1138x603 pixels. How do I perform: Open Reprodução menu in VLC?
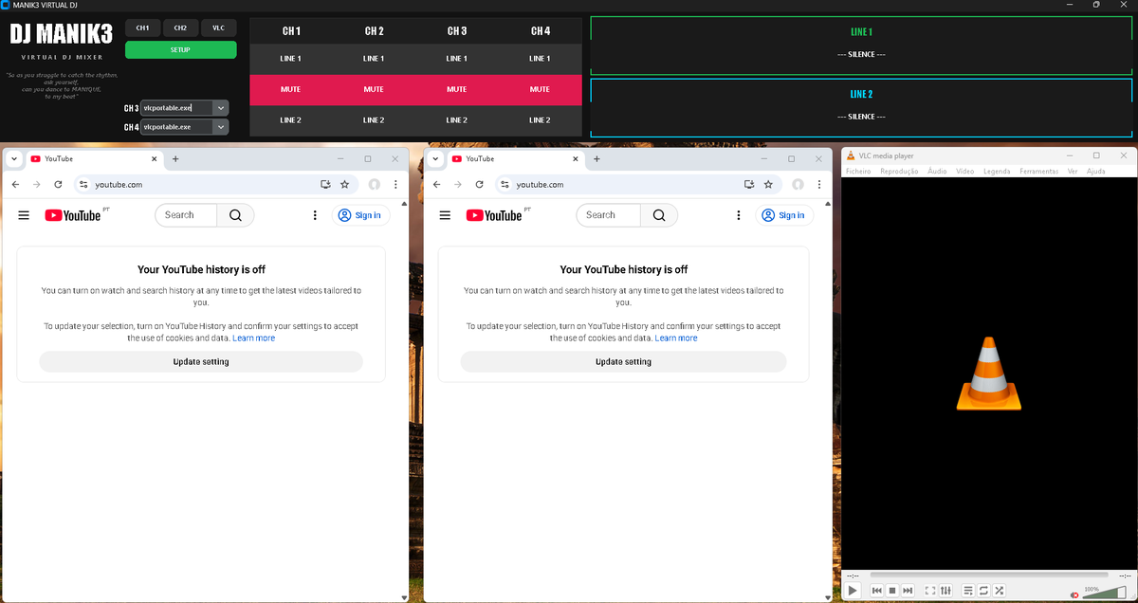tap(899, 172)
